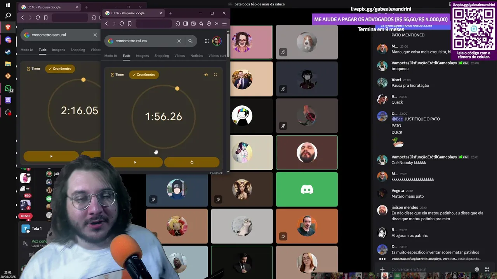The width and height of the screenshot is (497, 279).
Task: Clear the 'cronometro samurai' search box
Action: point(95,35)
